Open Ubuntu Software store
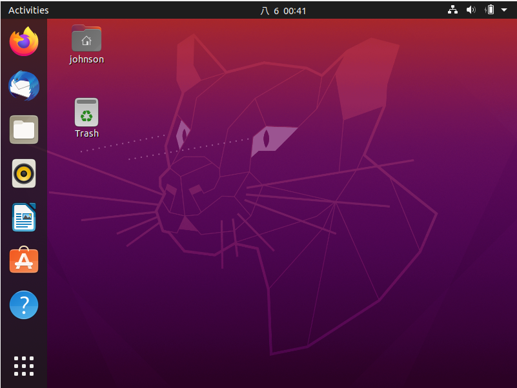The width and height of the screenshot is (517, 388). pyautogui.click(x=24, y=260)
